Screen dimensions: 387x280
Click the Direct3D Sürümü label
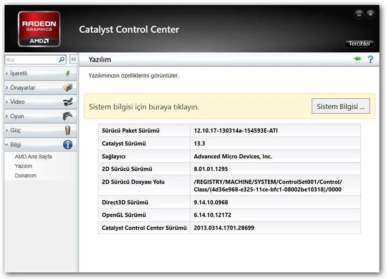[x=125, y=202]
